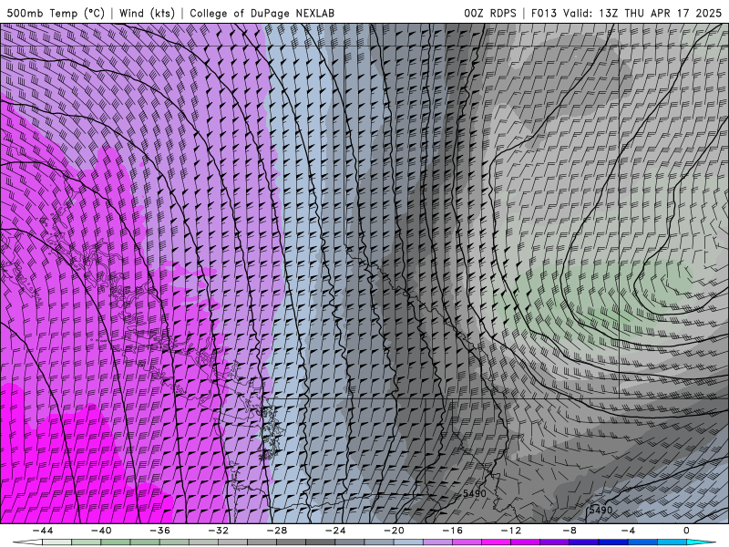Click the -20 color bar label
Screen dimensions: 729x547
click(x=394, y=531)
